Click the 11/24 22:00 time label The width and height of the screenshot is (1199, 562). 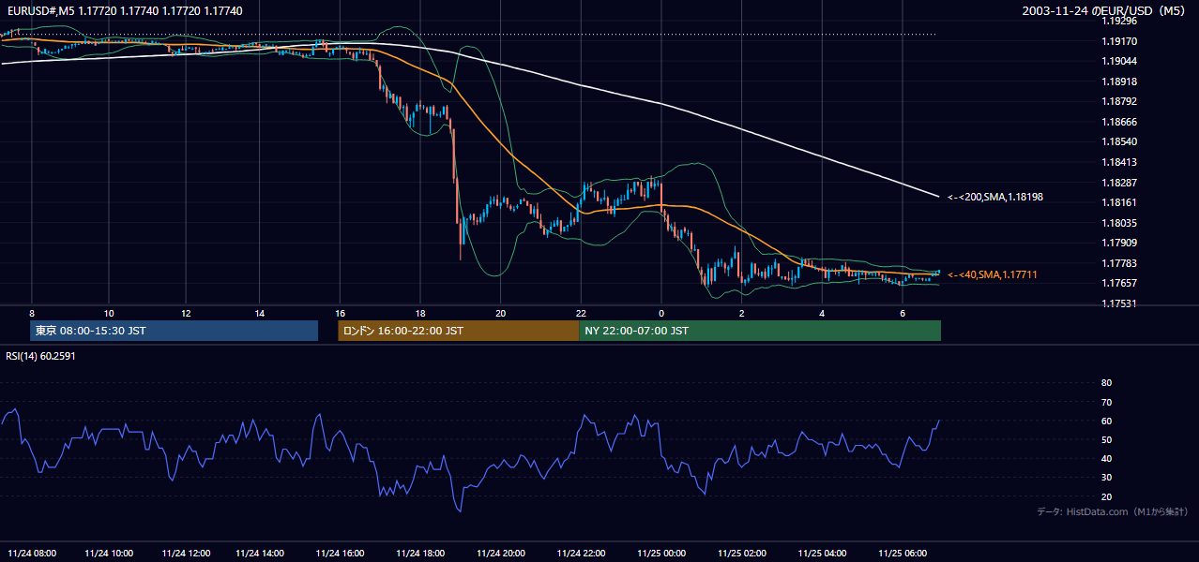[582, 554]
